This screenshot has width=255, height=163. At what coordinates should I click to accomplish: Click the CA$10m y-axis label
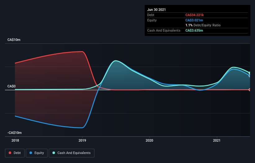coord(14,40)
